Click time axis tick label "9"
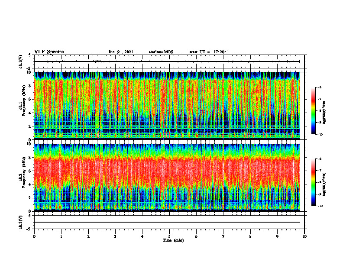 [277, 236]
